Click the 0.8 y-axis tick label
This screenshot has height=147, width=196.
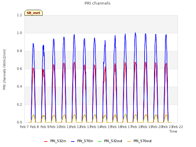click(x=19, y=51)
